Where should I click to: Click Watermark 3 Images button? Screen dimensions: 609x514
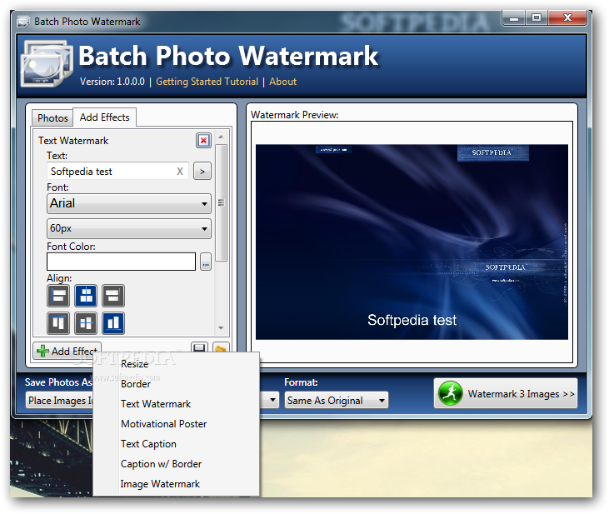[506, 393]
